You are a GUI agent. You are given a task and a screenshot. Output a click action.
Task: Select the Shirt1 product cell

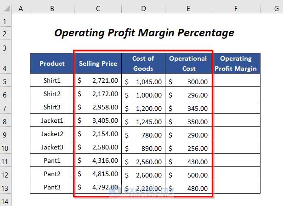pos(52,80)
